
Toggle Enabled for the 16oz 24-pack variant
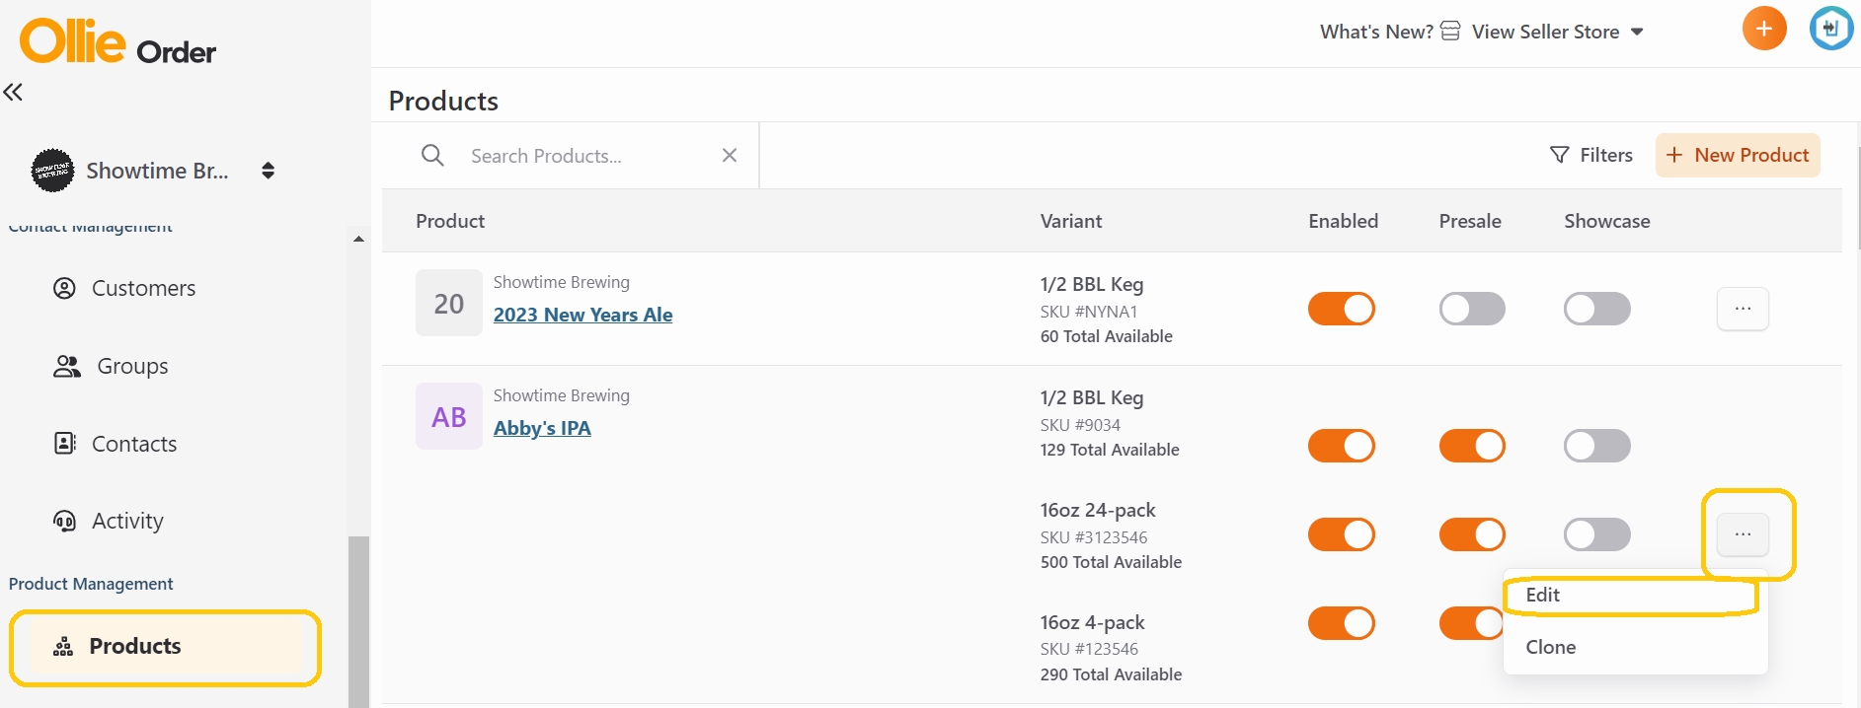pyautogui.click(x=1342, y=534)
